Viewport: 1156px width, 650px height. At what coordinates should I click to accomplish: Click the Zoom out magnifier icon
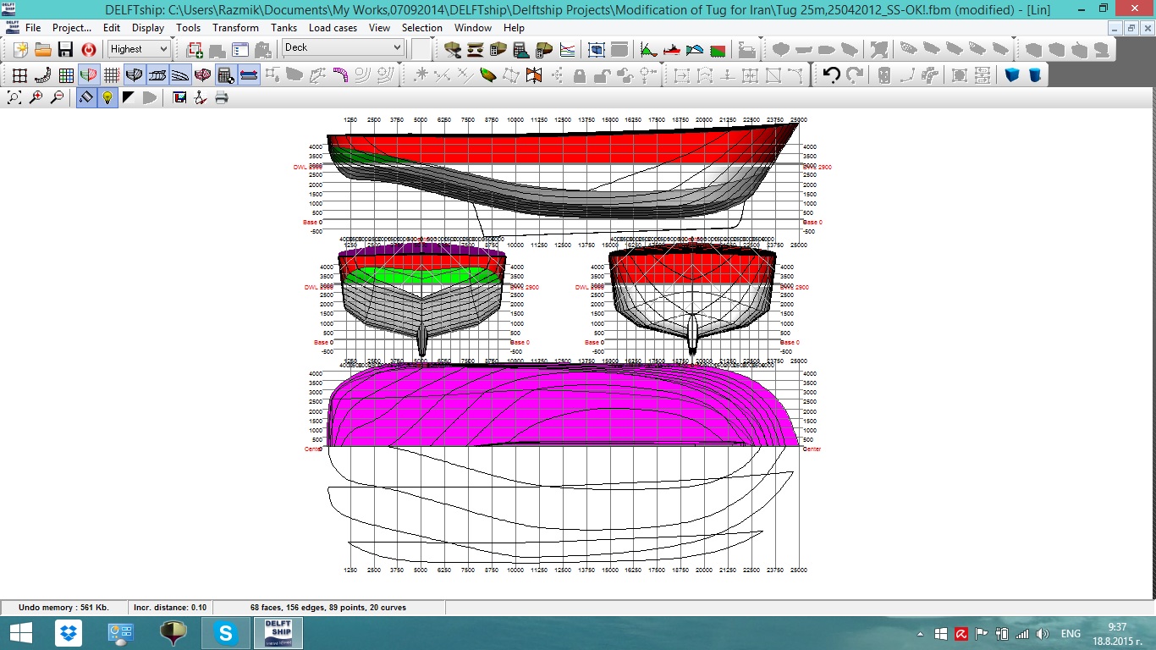pos(57,97)
